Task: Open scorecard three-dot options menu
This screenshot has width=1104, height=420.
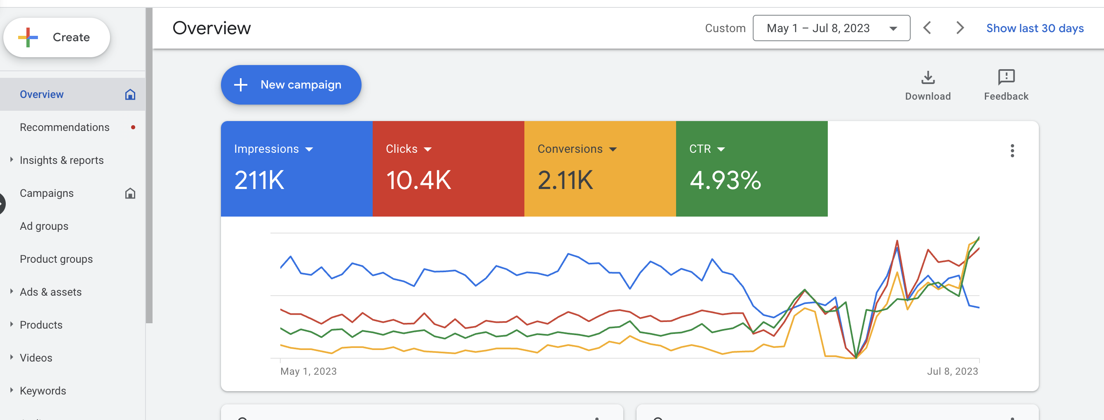Action: [x=1012, y=151]
